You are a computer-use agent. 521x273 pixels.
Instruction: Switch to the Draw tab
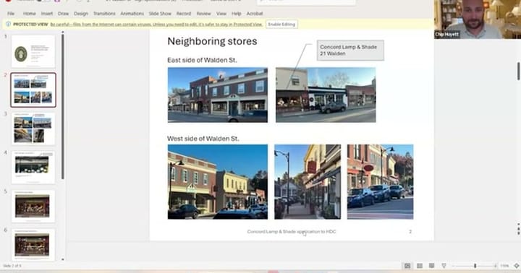(x=63, y=14)
